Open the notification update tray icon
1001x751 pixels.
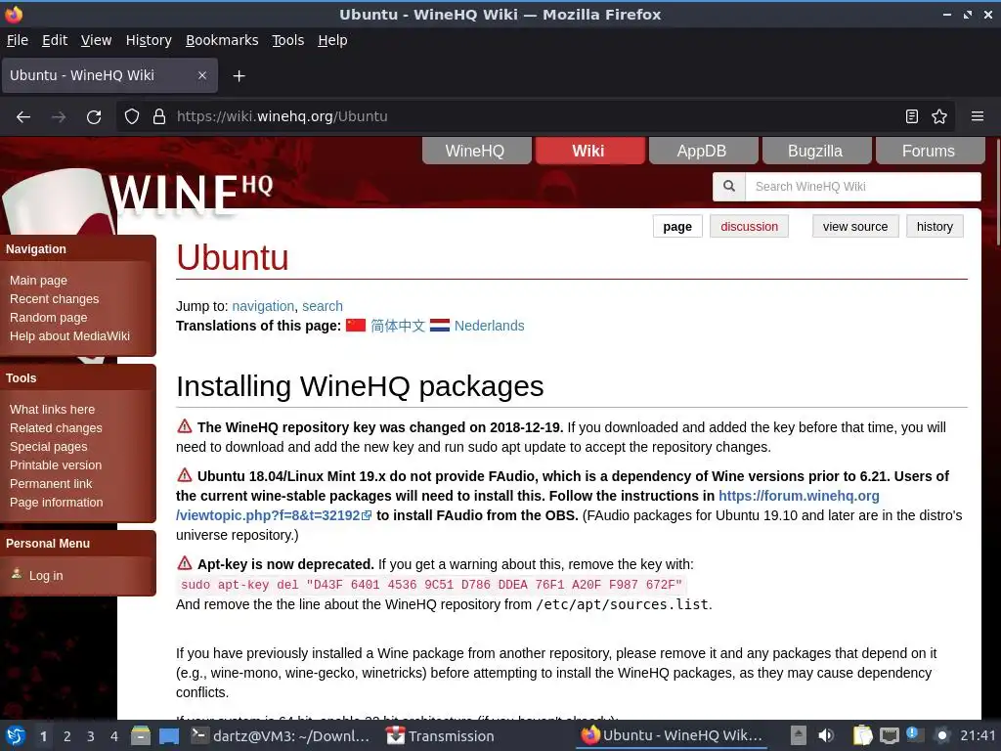pos(913,734)
